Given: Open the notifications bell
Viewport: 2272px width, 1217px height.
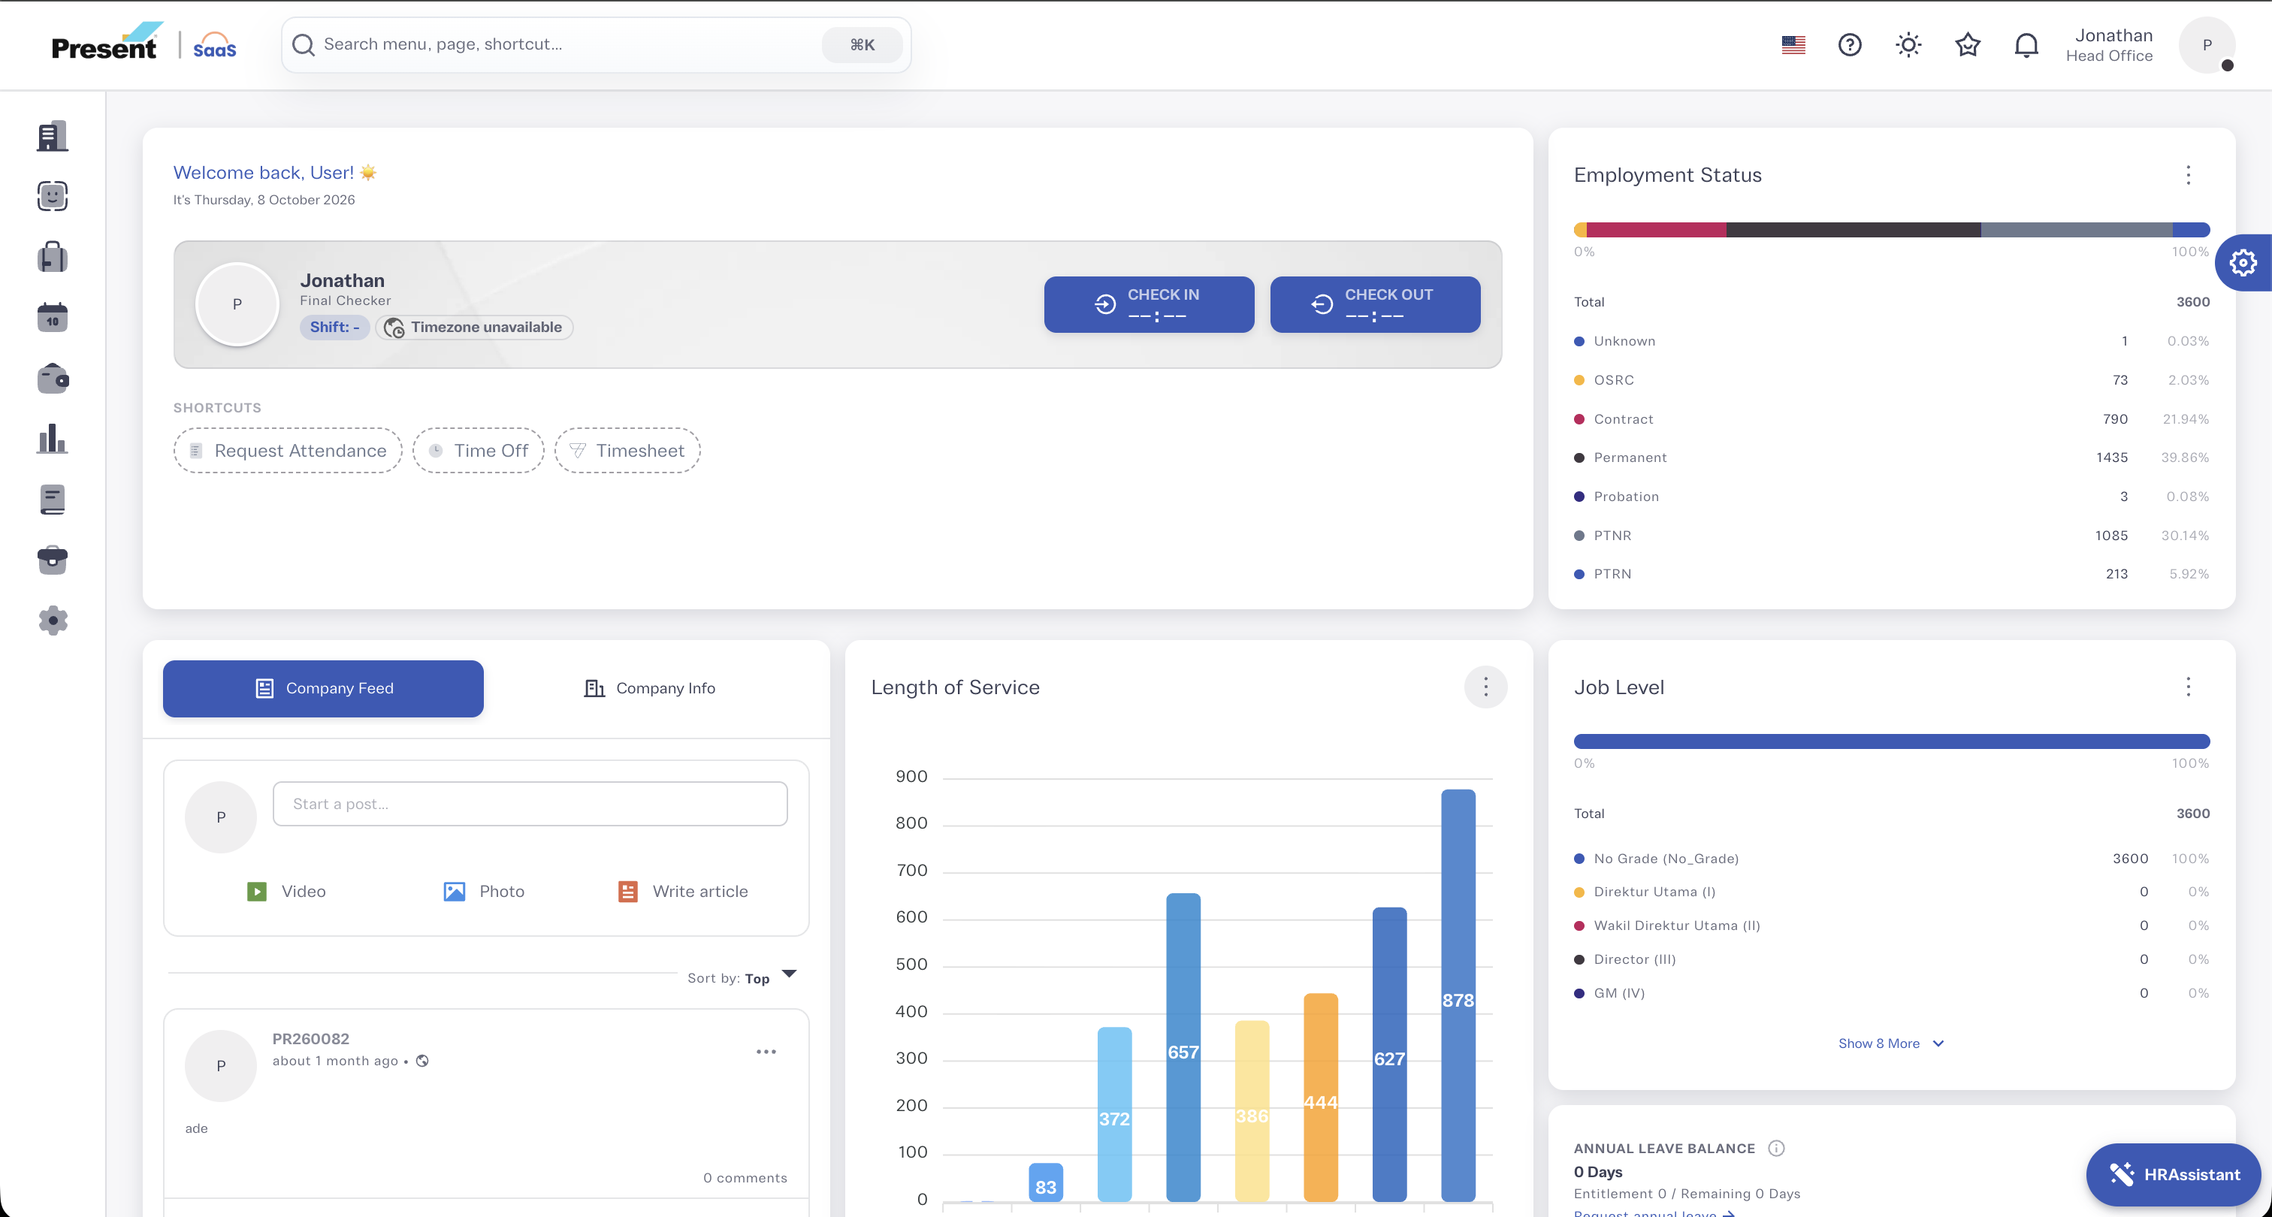Looking at the screenshot, I should [x=2027, y=45].
